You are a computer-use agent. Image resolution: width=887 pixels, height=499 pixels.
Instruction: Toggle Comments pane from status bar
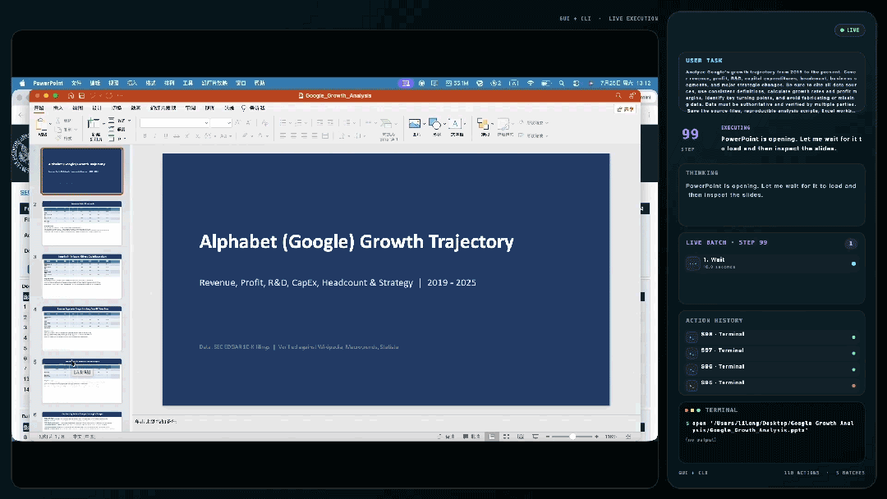tap(471, 437)
